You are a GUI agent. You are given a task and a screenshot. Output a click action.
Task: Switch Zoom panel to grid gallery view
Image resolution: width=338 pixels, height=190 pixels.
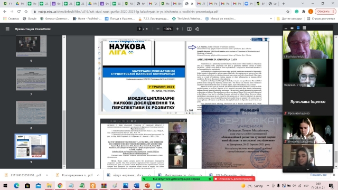pyautogui.click(x=304, y=28)
